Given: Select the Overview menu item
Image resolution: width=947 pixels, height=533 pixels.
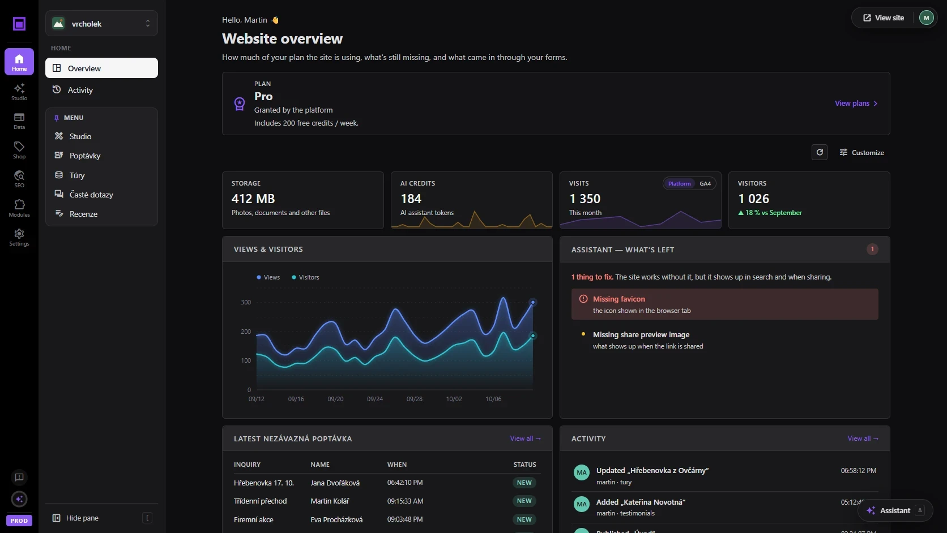Looking at the screenshot, I should tap(101, 68).
